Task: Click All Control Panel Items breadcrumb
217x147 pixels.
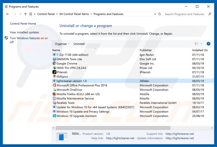Action: click(74, 14)
